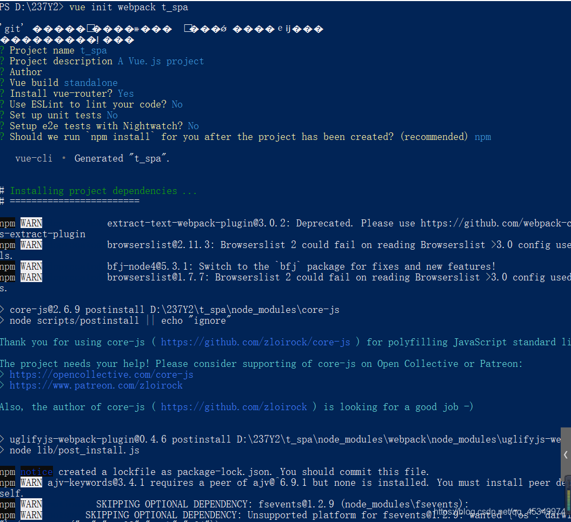
Task: Click 'created a lockfile as package-lock.json' text
Action: pyautogui.click(x=165, y=472)
